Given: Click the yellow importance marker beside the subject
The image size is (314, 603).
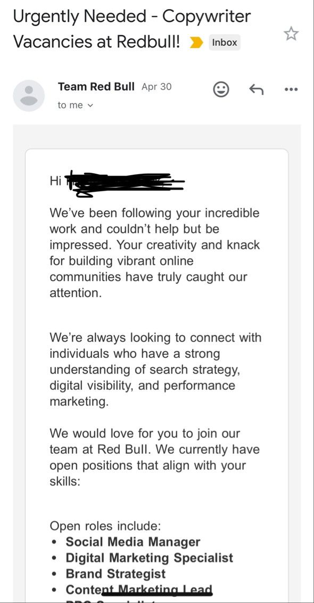Looking at the screenshot, I should pos(197,42).
